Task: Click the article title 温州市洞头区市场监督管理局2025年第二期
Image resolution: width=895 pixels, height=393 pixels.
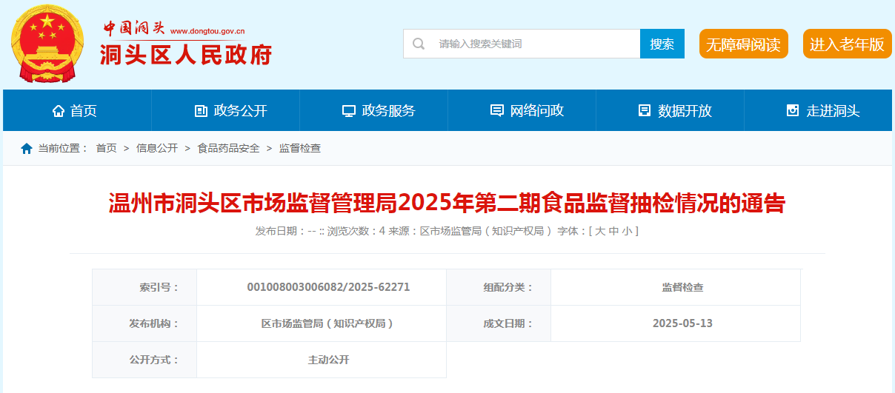Action: (447, 202)
